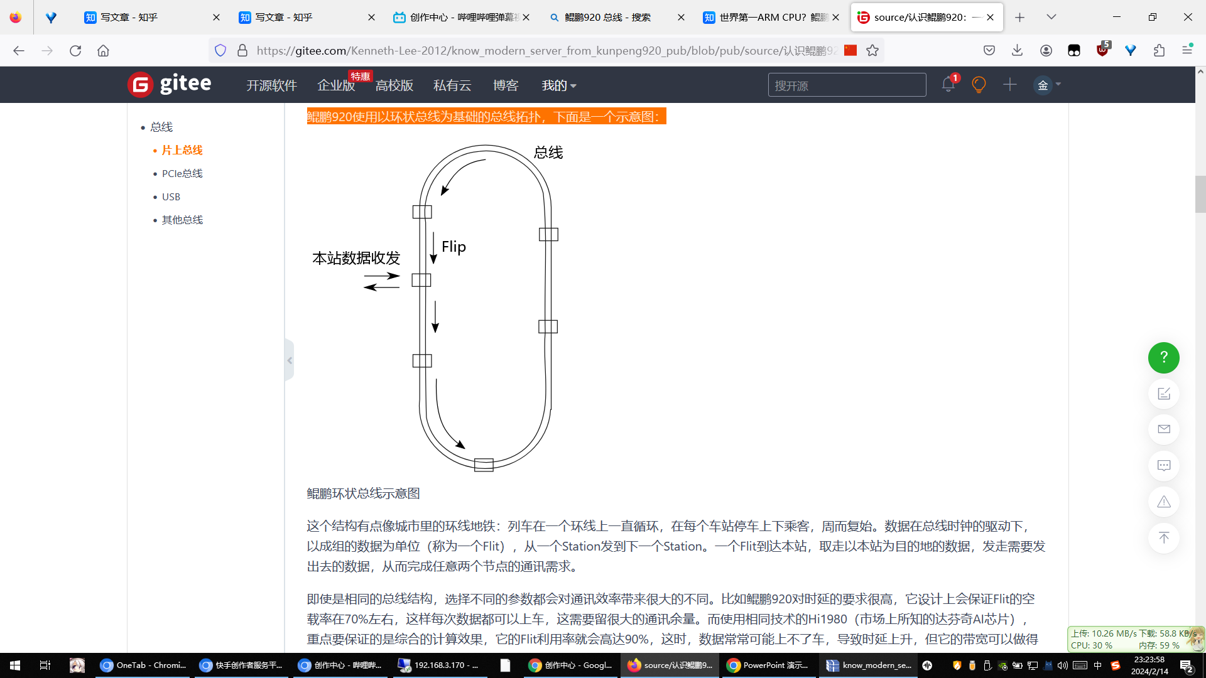Screen dimensions: 1206x678
Task: Click the lightbulb icon in Gitee header
Action: [979, 84]
